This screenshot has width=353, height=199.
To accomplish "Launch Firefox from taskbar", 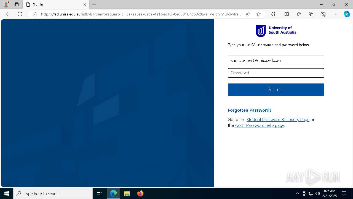I will pos(140,193).
